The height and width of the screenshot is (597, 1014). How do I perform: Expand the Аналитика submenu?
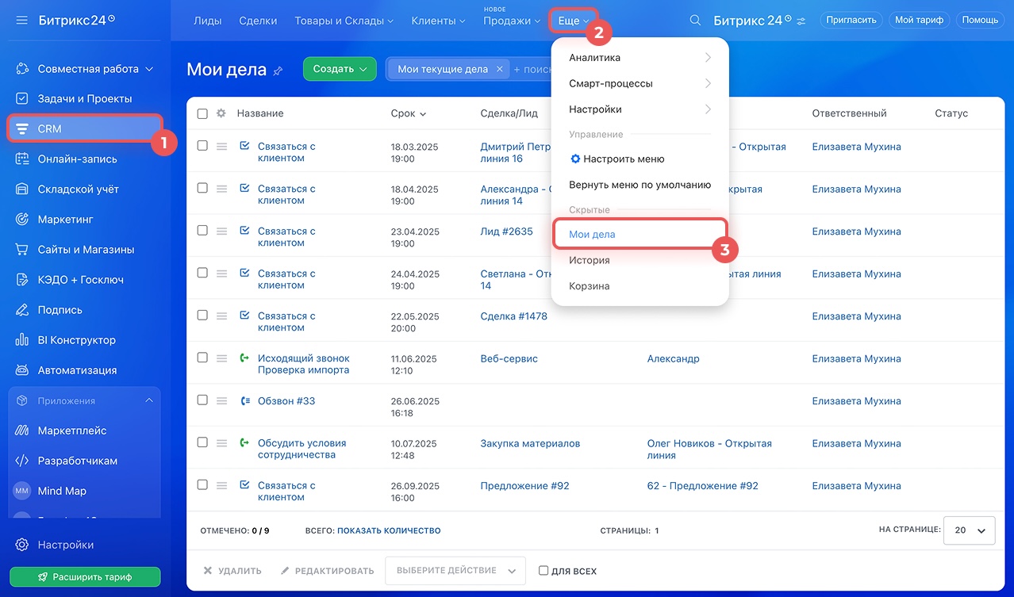pyautogui.click(x=640, y=57)
